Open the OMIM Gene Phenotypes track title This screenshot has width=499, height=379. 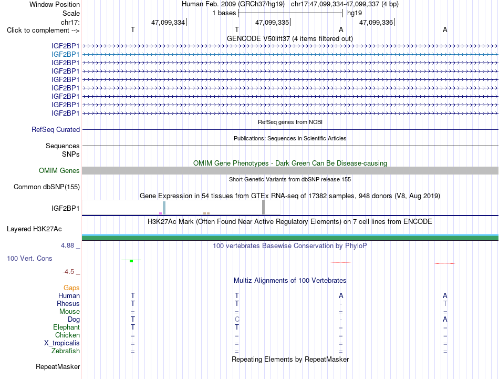pos(290,163)
